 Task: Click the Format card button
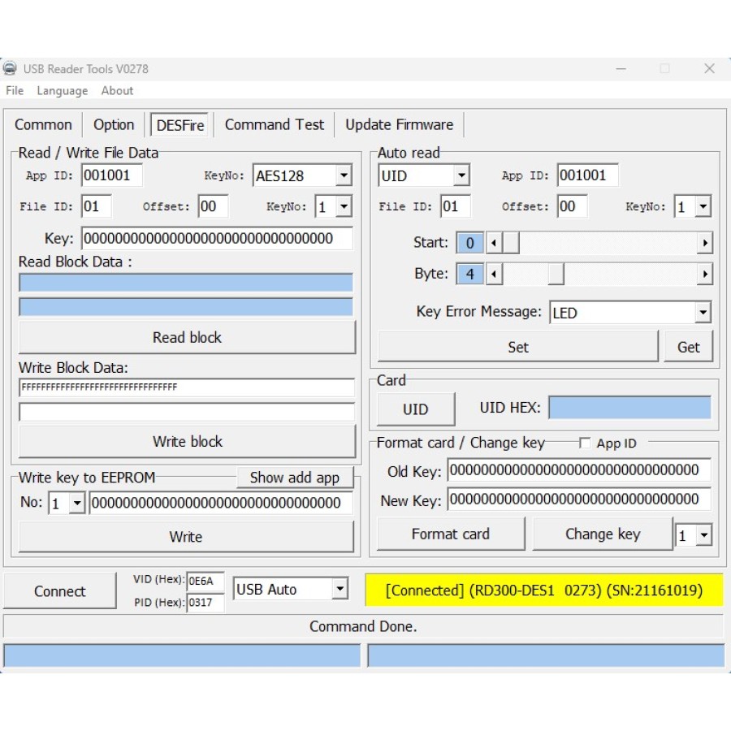450,534
